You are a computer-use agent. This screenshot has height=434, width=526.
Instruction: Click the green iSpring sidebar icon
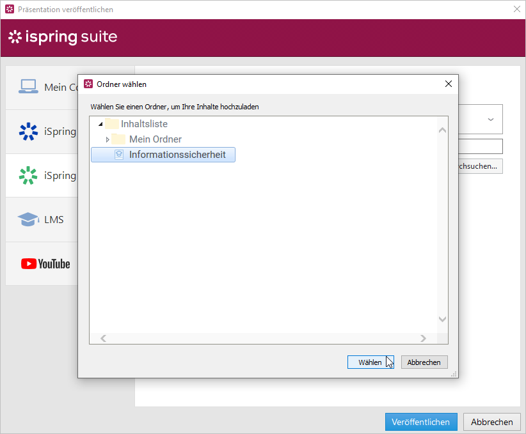pos(28,176)
